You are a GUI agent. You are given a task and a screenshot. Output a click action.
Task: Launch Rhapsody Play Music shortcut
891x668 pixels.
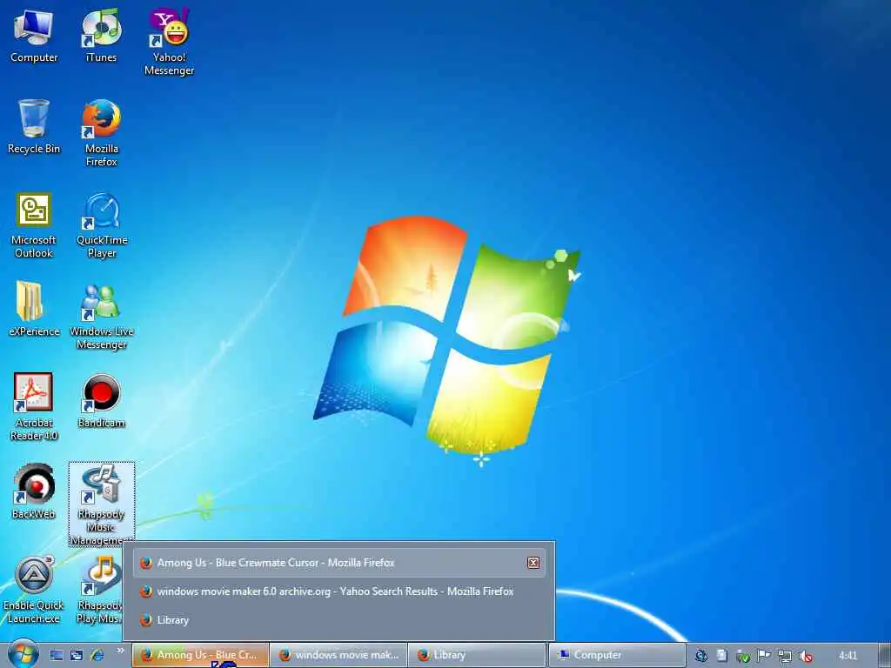[x=101, y=591]
